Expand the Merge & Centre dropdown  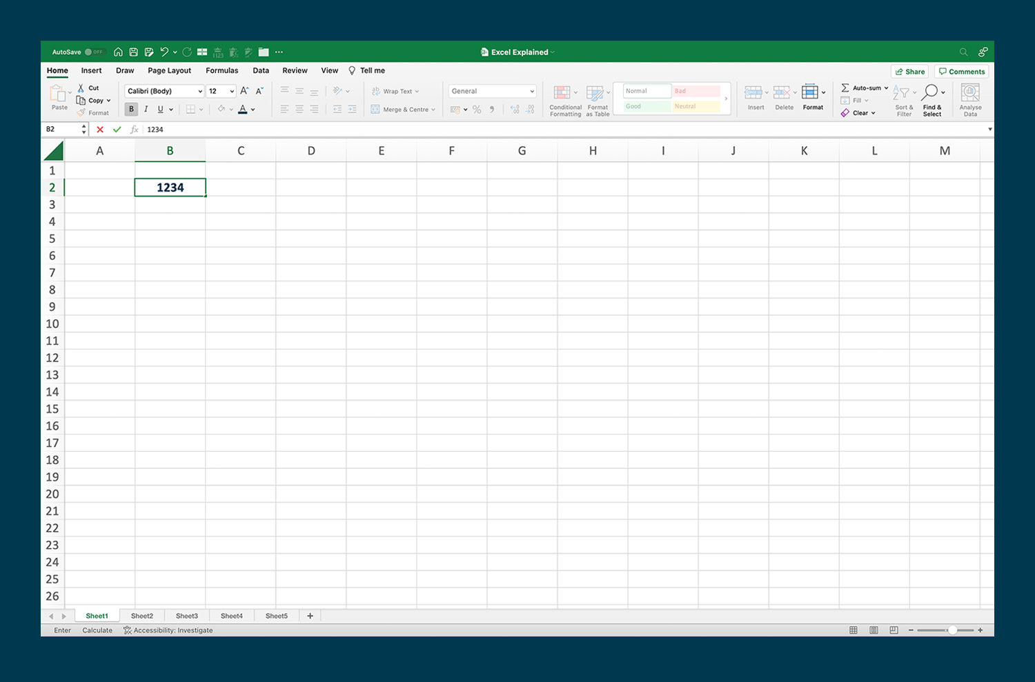pyautogui.click(x=433, y=109)
